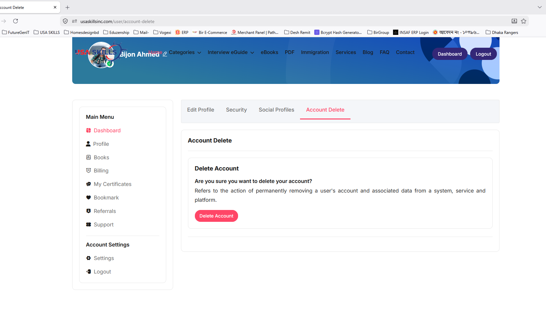The width and height of the screenshot is (546, 312).
Task: Click the header Dashboard button
Action: click(450, 54)
